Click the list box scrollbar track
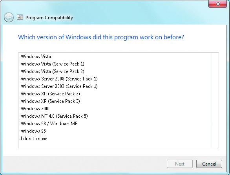This screenshot has height=175, width=230. point(215,100)
